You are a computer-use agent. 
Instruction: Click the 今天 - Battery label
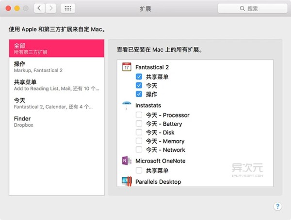coord(164,124)
